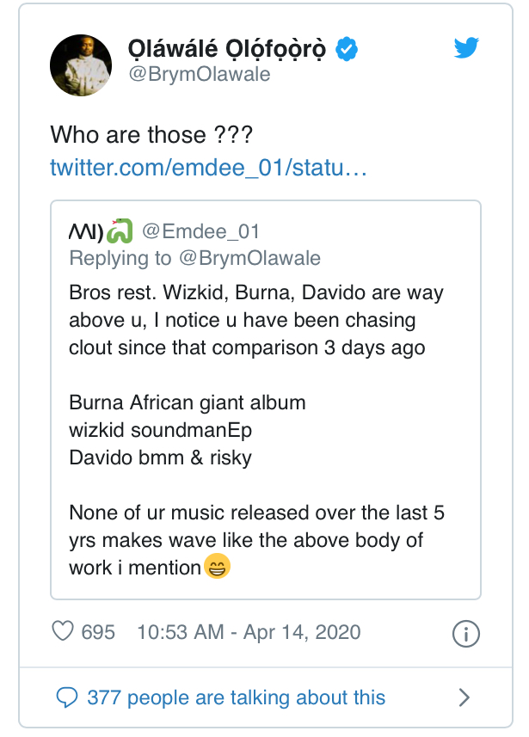Like the tweet with heart icon

point(63,632)
